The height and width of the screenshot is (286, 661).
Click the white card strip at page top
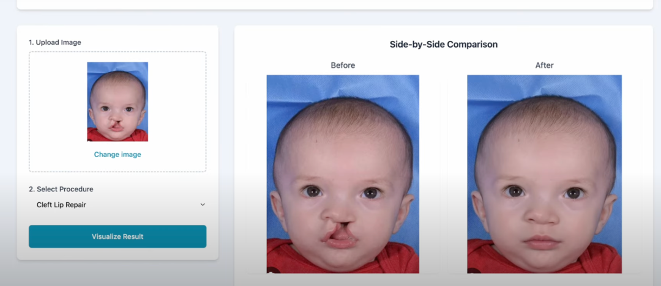tap(335, 4)
